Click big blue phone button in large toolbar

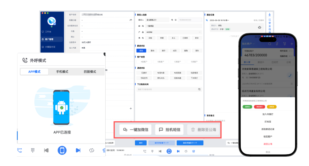62,151
